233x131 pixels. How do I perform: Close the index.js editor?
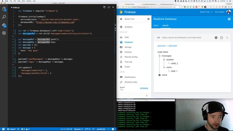(x=113, y=7)
